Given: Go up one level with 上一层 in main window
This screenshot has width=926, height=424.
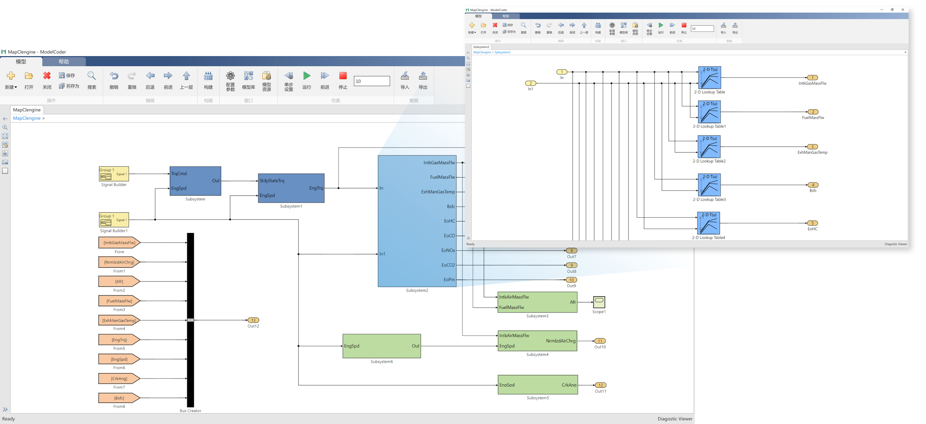Looking at the screenshot, I should 186,80.
